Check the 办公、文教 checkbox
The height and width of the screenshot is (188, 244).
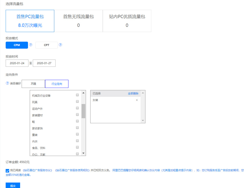click(x=77, y=154)
